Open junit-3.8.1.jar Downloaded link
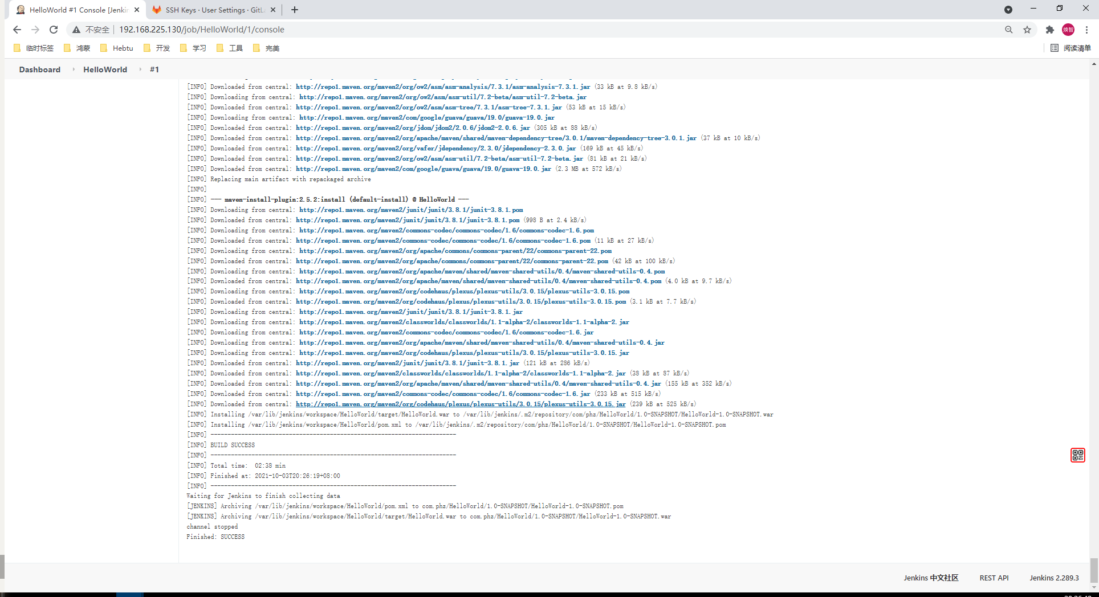 [408, 363]
